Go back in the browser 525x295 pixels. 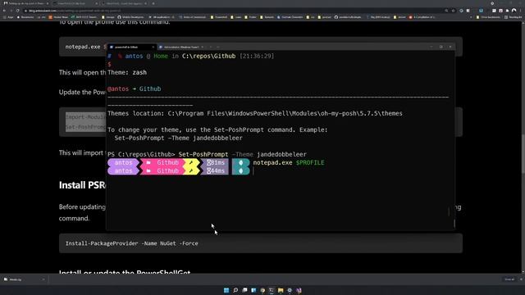[x=4, y=11]
